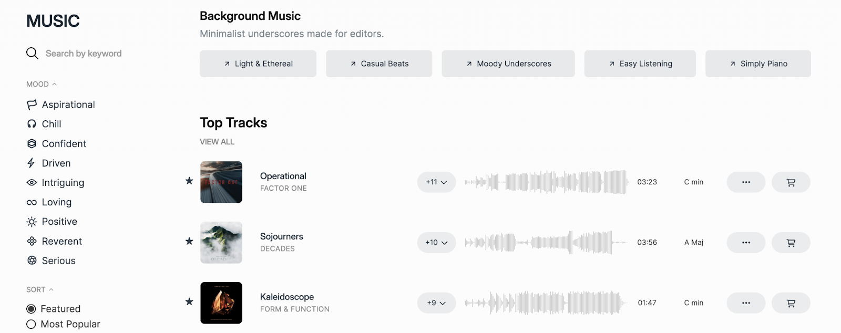The width and height of the screenshot is (841, 333).
Task: Select the Simply Piano category
Action: click(x=757, y=64)
